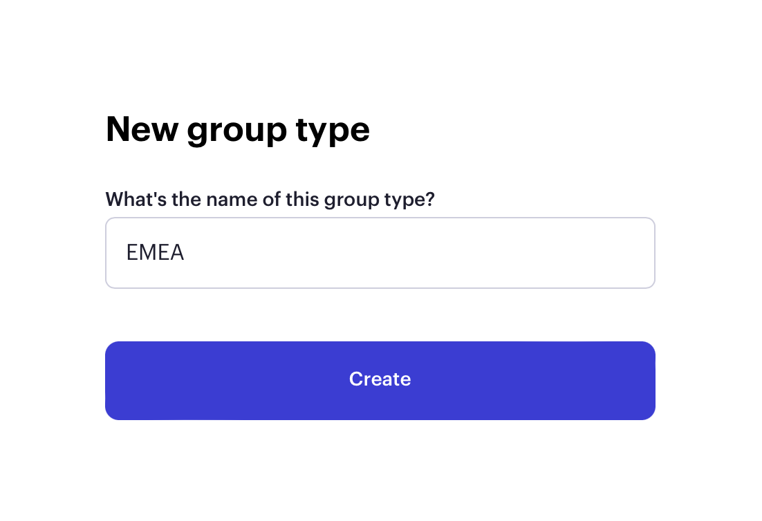Click empty area of the EMEA input field

pos(418,253)
